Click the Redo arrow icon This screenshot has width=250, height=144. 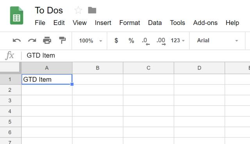pos(32,41)
